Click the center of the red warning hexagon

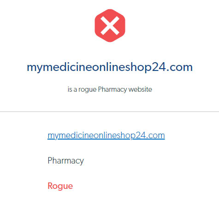pyautogui.click(x=110, y=25)
